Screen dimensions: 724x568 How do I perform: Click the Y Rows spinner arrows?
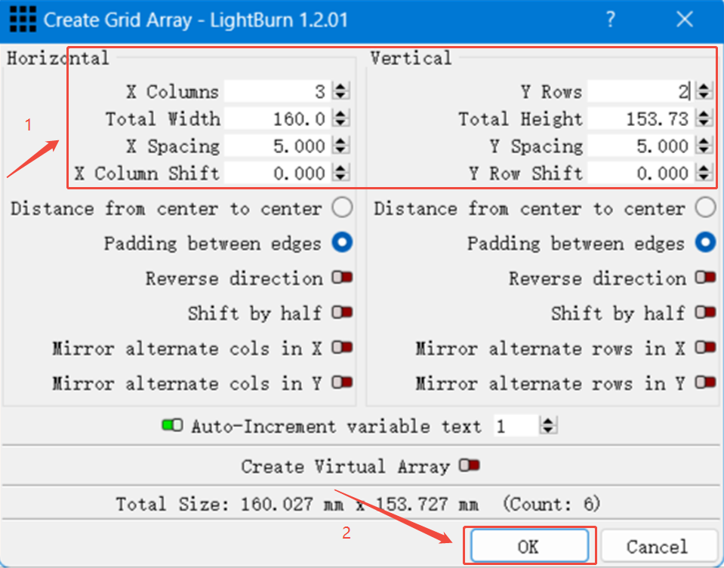[x=704, y=92]
